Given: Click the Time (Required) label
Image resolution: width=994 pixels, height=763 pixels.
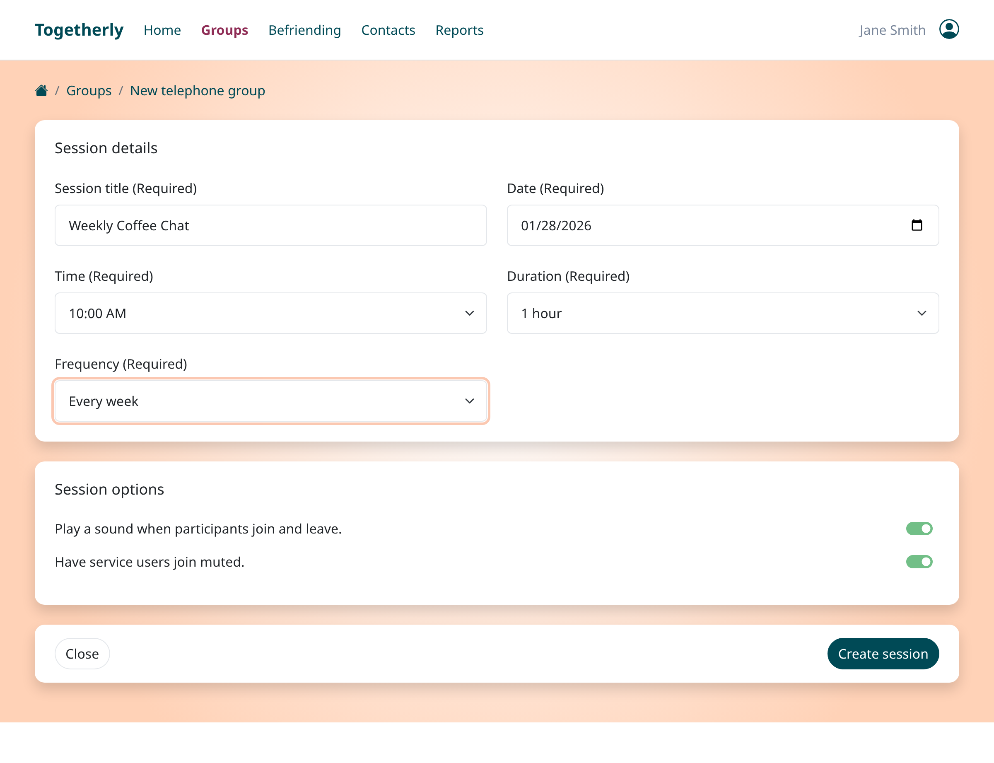Looking at the screenshot, I should point(104,276).
